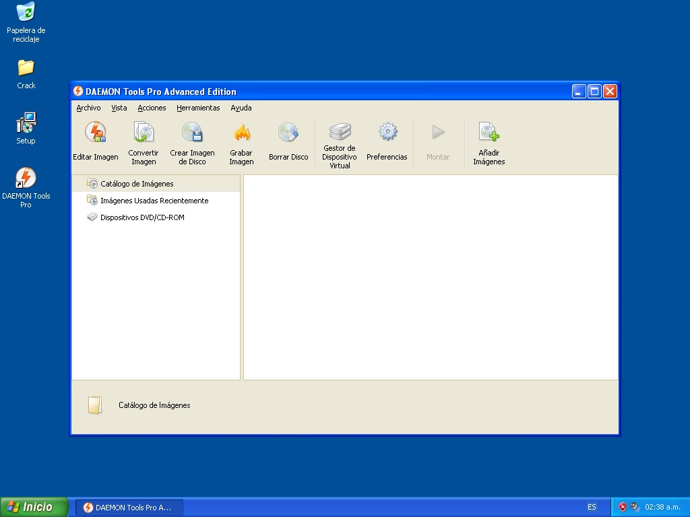The width and height of the screenshot is (690, 517).
Task: Click Añadir Imágenes in the toolbar
Action: [489, 143]
